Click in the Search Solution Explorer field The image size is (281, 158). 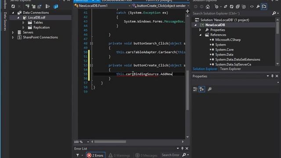click(x=231, y=13)
